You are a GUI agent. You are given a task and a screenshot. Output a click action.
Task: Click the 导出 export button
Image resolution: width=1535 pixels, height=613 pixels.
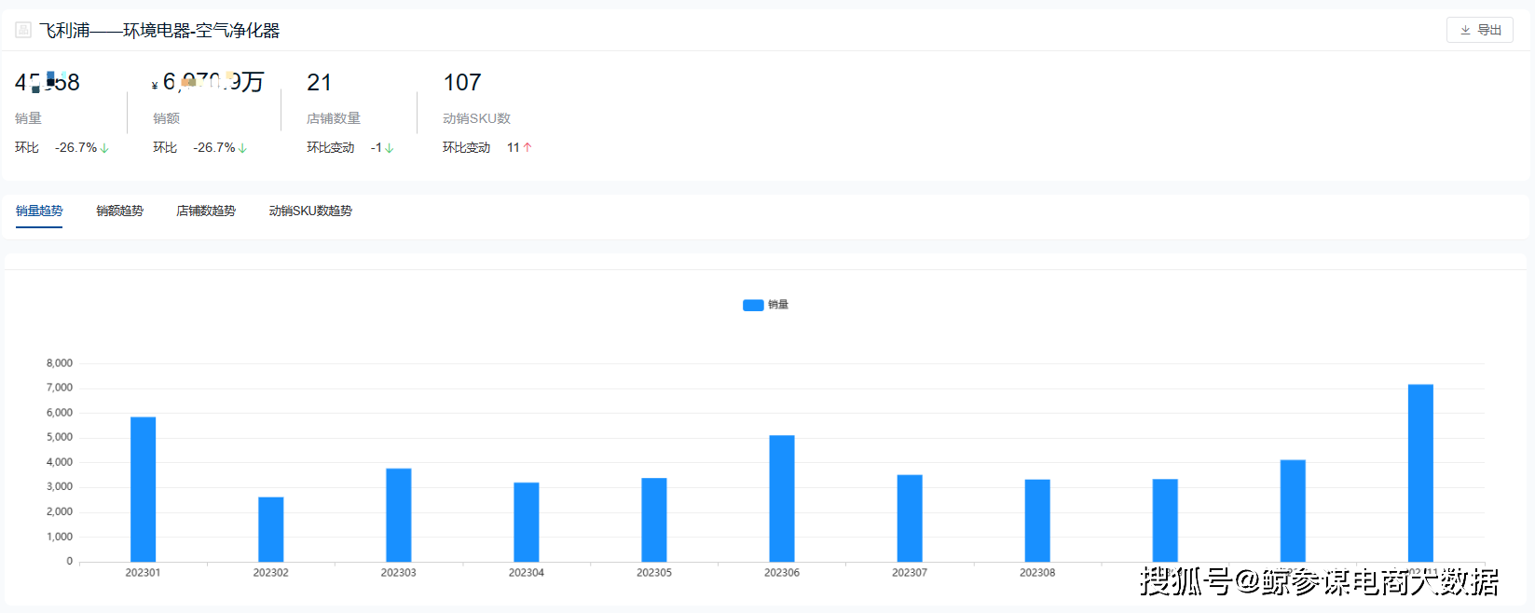coord(1479,30)
